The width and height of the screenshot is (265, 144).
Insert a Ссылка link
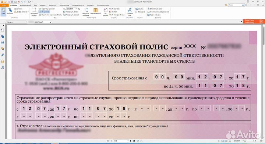[139, 9]
